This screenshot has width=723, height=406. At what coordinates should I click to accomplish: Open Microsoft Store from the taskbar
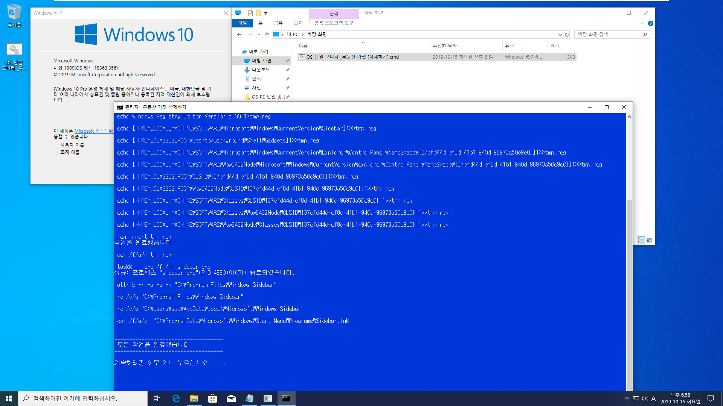[x=213, y=398]
